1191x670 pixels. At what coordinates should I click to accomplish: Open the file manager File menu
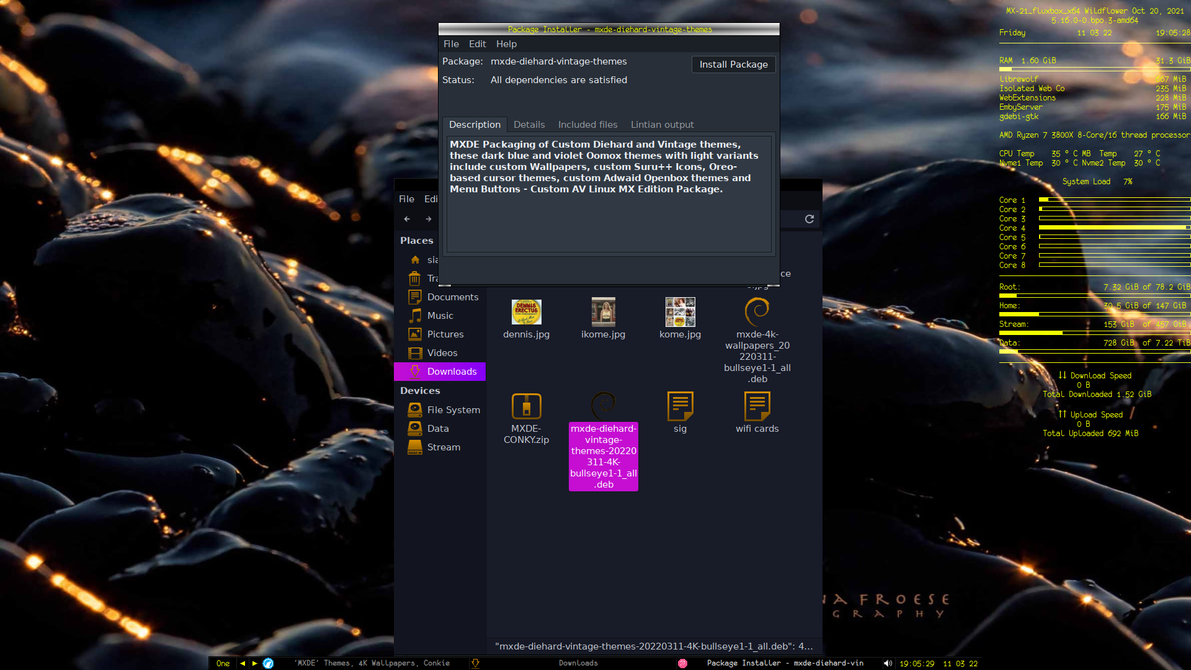[x=406, y=199]
